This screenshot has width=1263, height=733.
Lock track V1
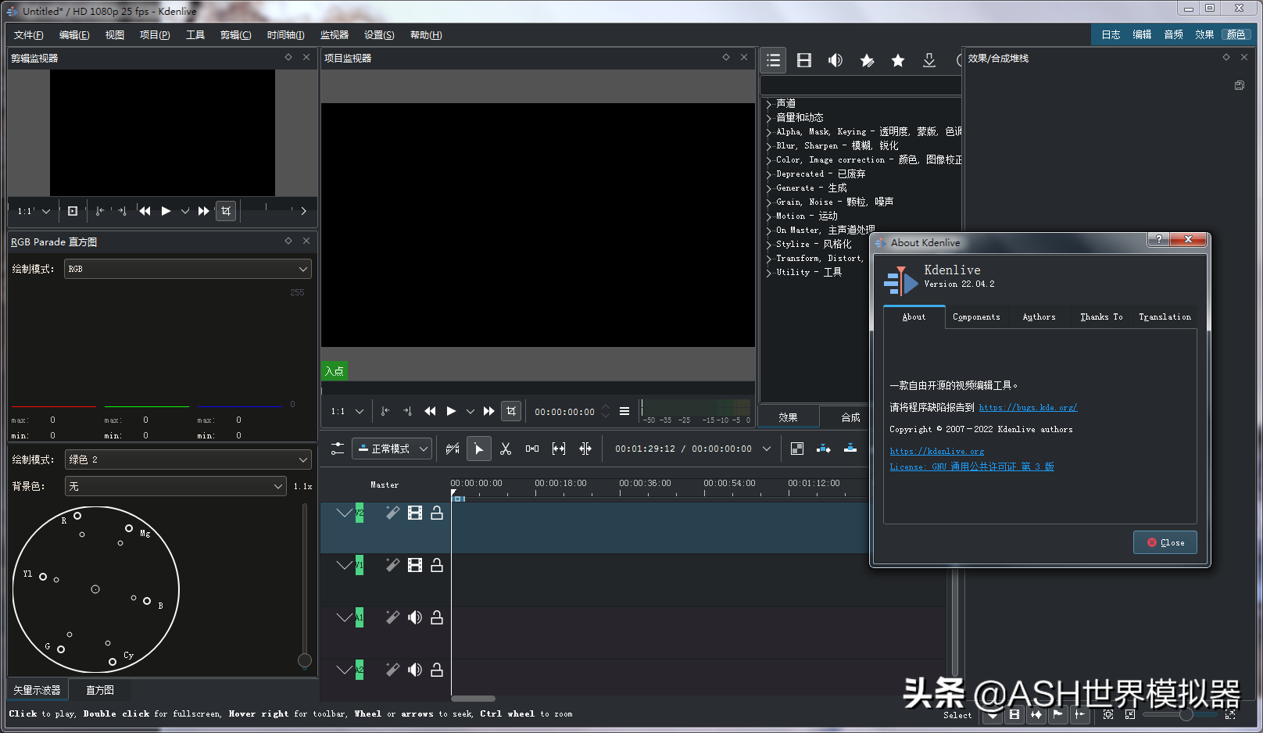437,565
